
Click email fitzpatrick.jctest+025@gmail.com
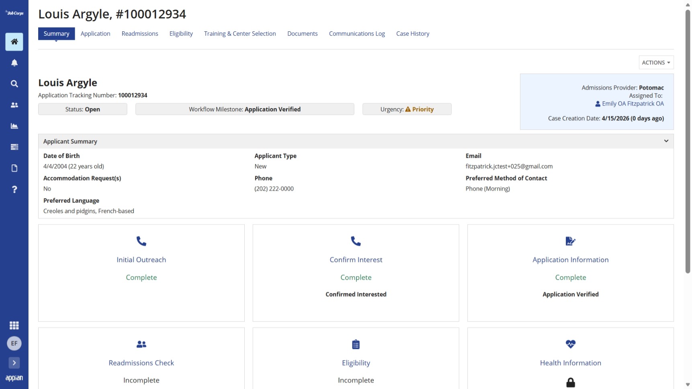tap(509, 166)
